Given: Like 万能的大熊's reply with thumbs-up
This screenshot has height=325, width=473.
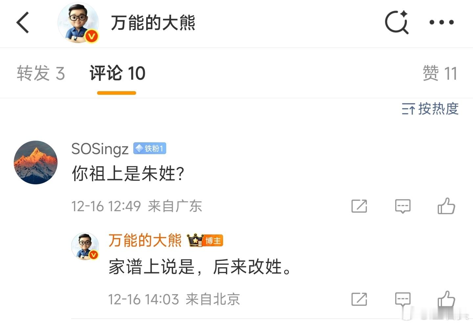Looking at the screenshot, I should coord(446,299).
